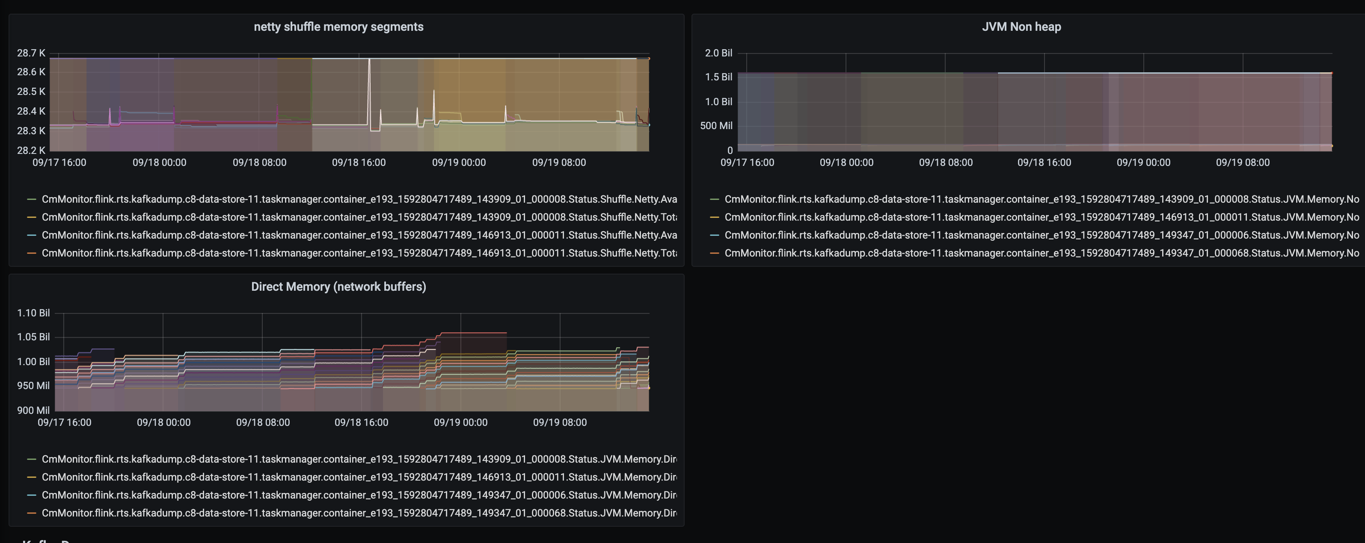Toggle Direct Memory series container 149347_01_000068
This screenshot has width=1365, height=543.
[359, 513]
